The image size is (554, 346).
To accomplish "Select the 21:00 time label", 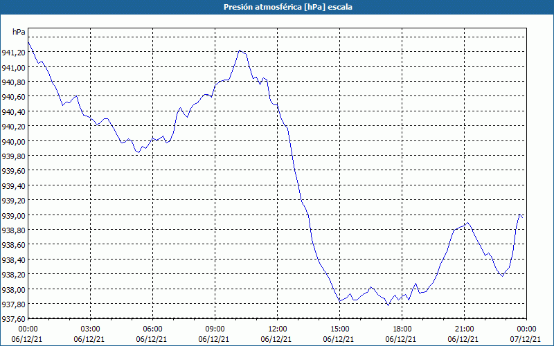I will [x=464, y=329].
